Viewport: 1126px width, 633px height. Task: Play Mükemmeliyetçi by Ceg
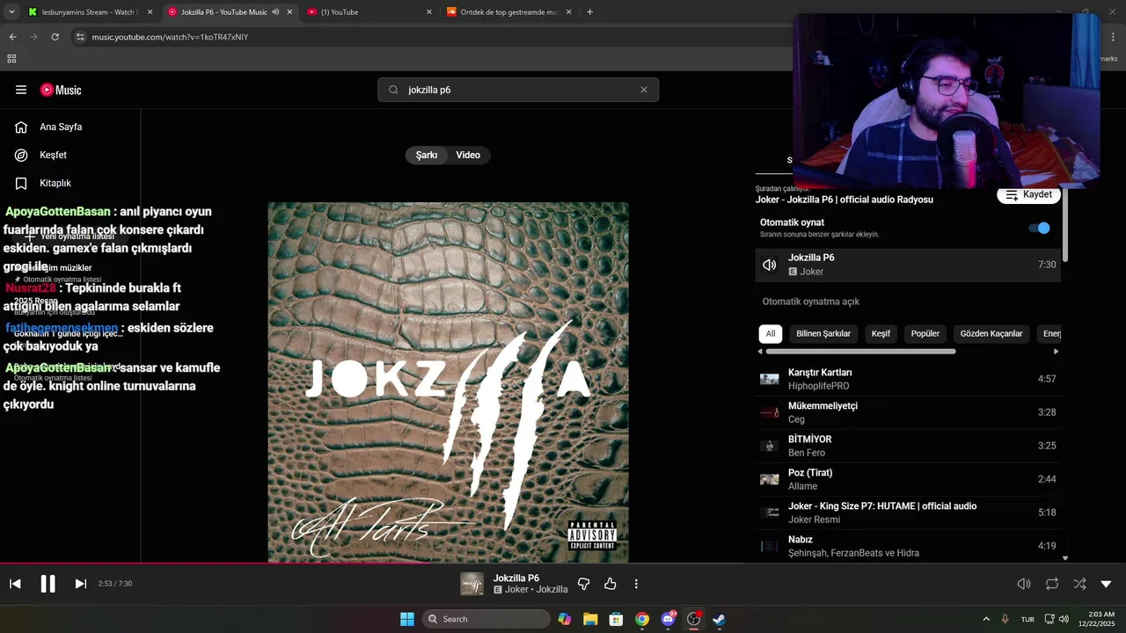908,412
